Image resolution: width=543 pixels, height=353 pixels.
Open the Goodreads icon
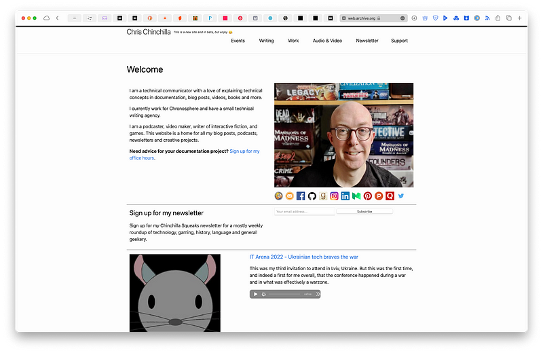[x=323, y=196]
